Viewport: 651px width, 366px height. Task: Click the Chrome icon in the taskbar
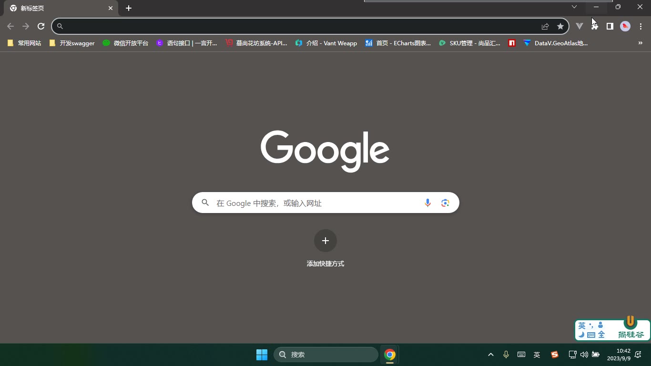pos(390,355)
